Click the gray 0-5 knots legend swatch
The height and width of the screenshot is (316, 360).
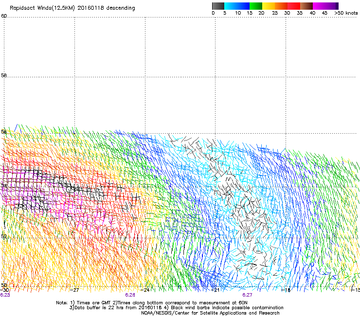218,6
